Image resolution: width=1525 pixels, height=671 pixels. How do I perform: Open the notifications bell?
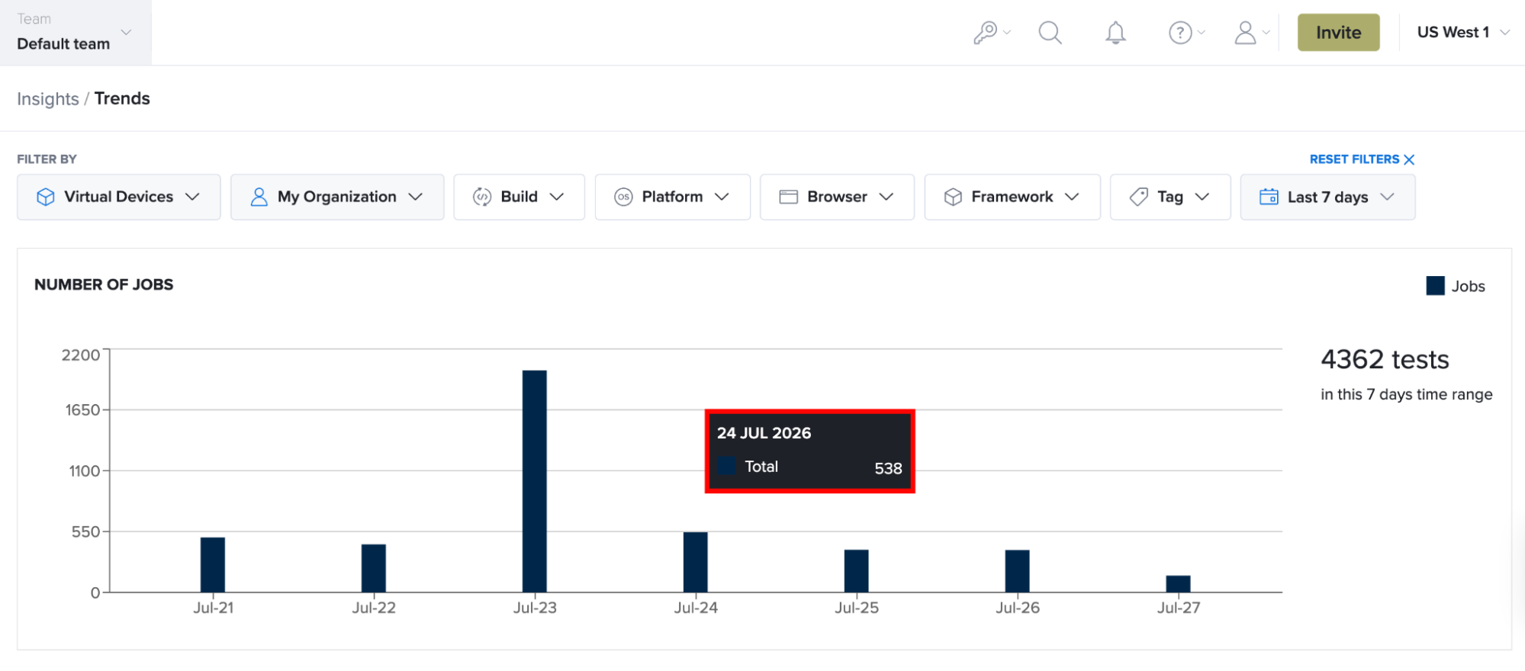pos(1115,33)
